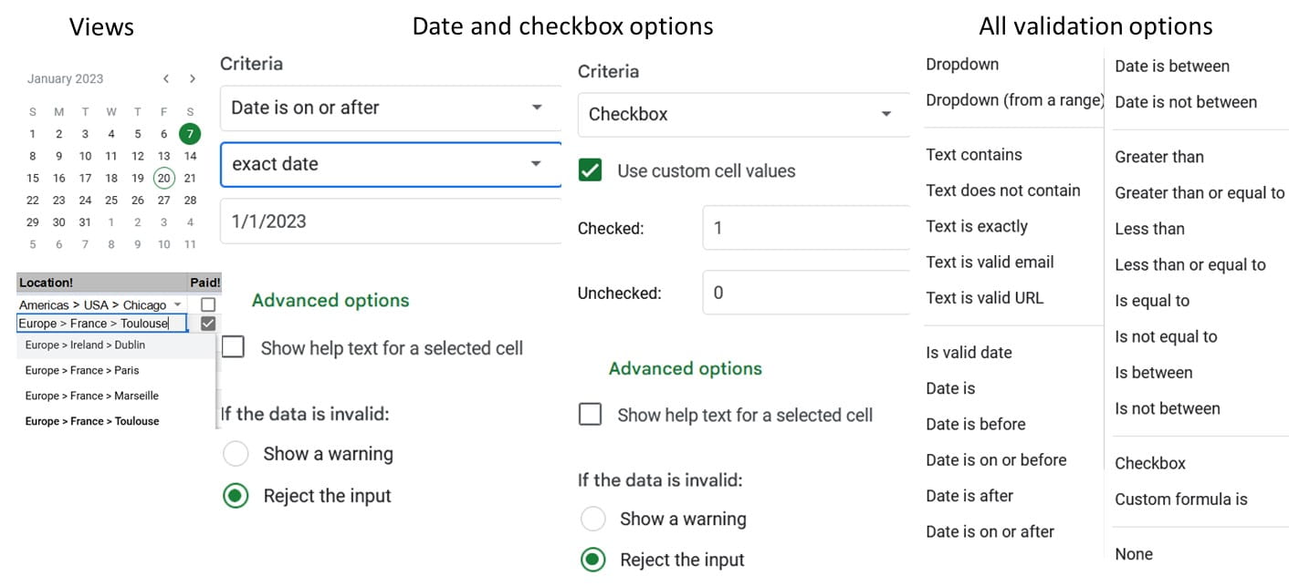Viewport: 1289px width, 587px height.
Task: Open the Checkbox criteria dropdown
Action: [742, 114]
